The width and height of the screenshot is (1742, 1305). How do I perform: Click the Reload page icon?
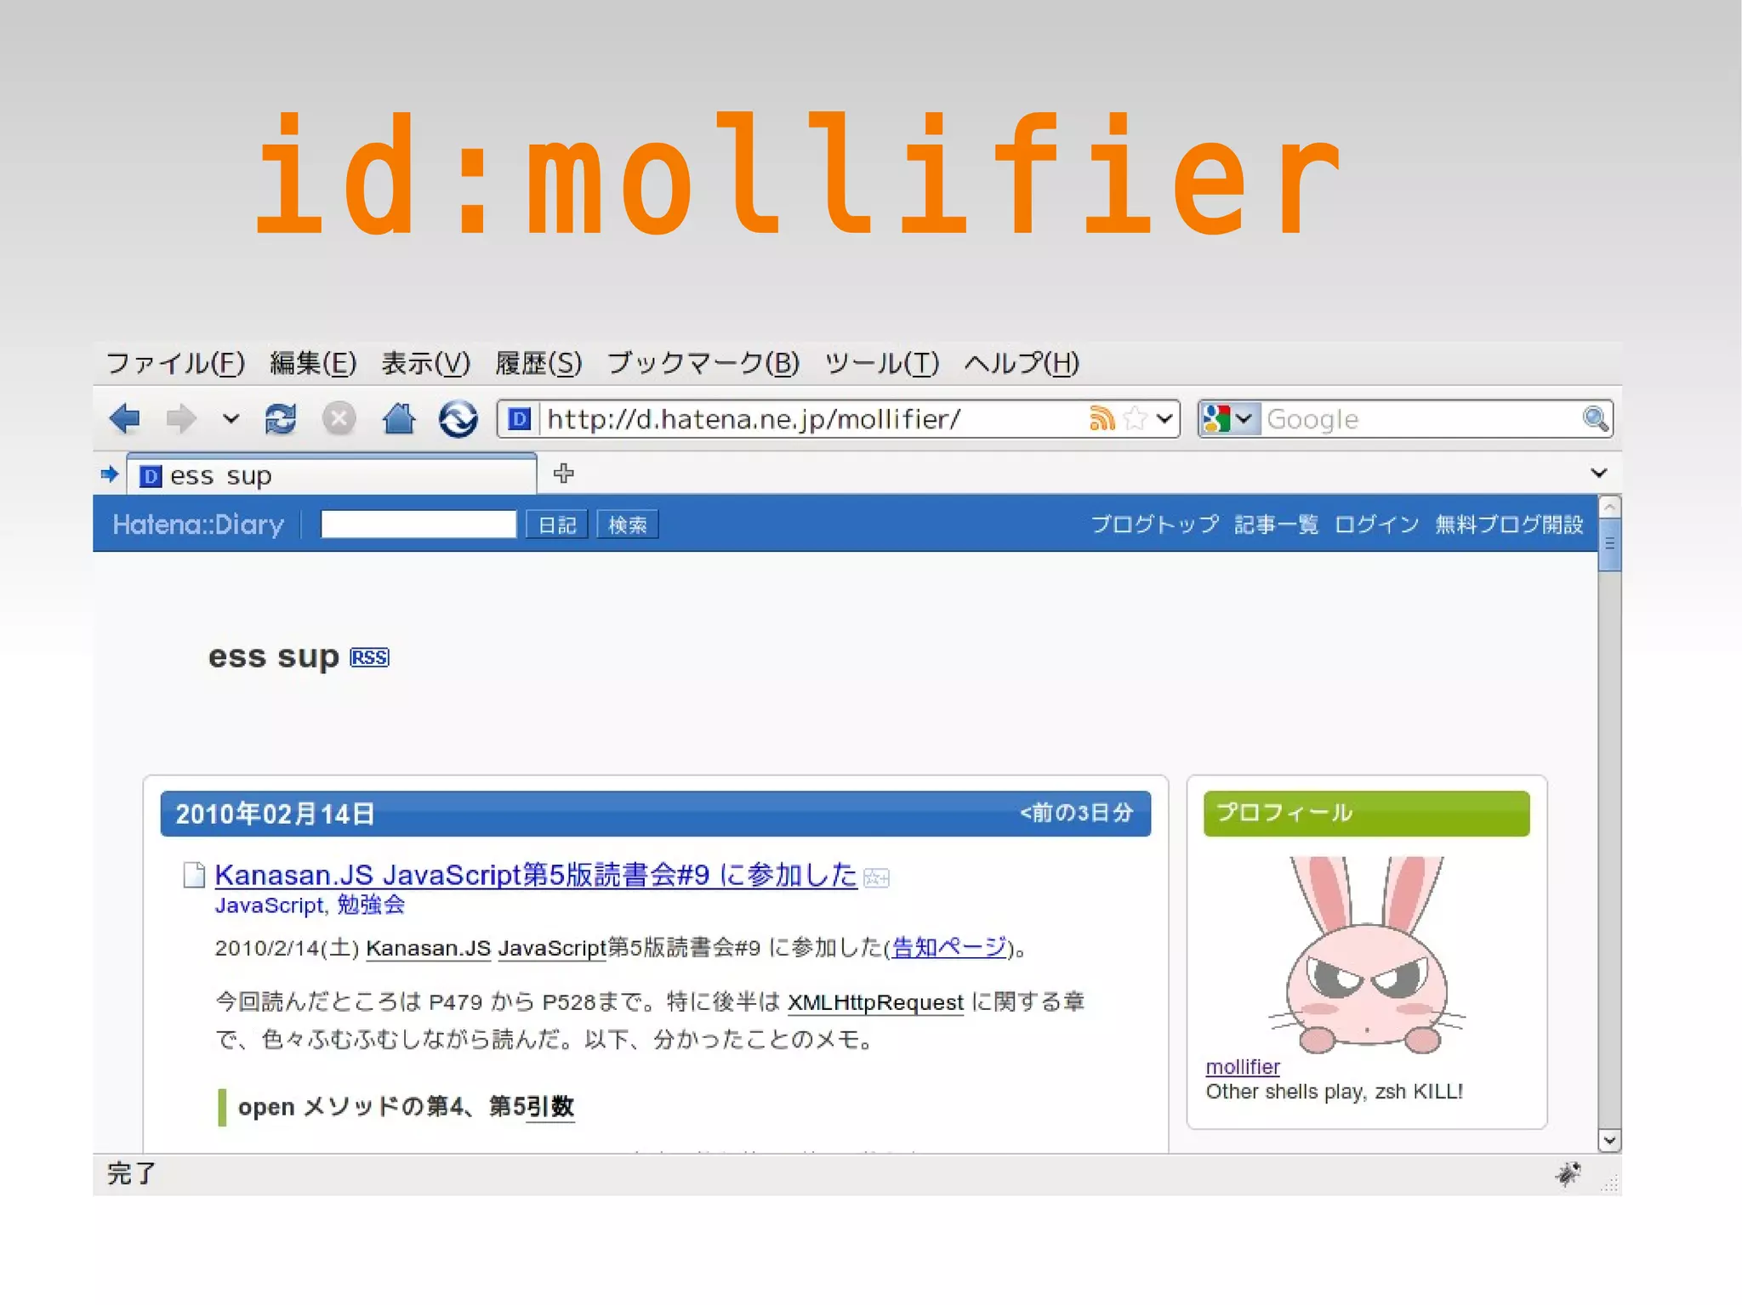click(281, 418)
